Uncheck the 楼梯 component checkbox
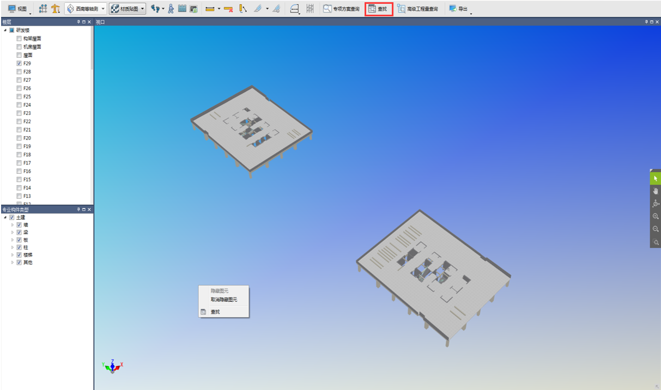This screenshot has height=390, width=661. pos(19,255)
